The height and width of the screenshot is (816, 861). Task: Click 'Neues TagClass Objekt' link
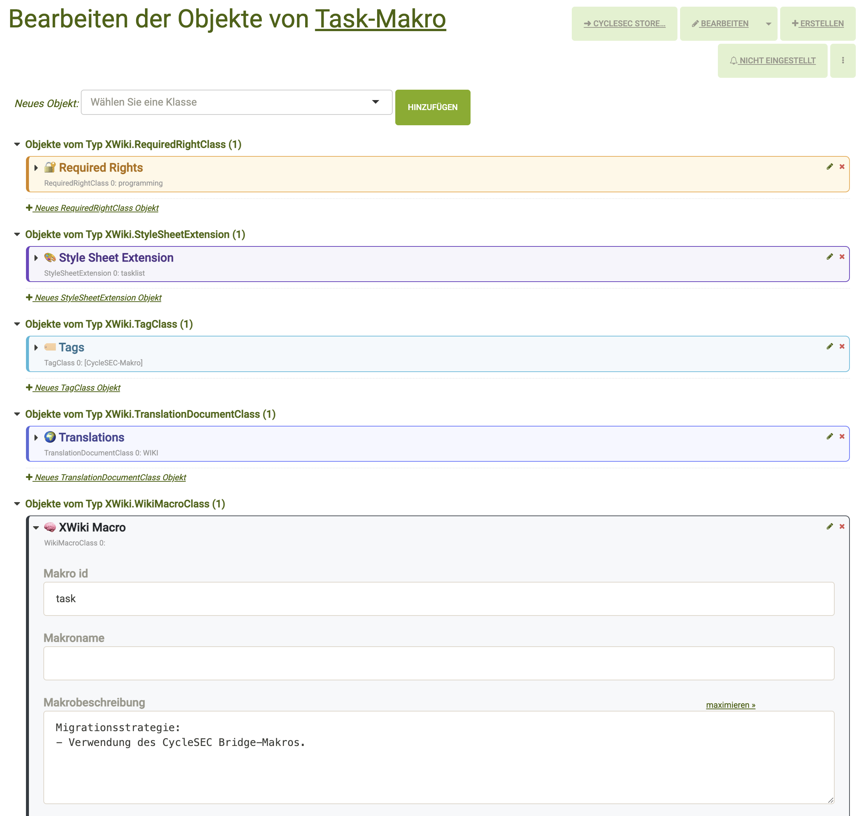tap(77, 388)
